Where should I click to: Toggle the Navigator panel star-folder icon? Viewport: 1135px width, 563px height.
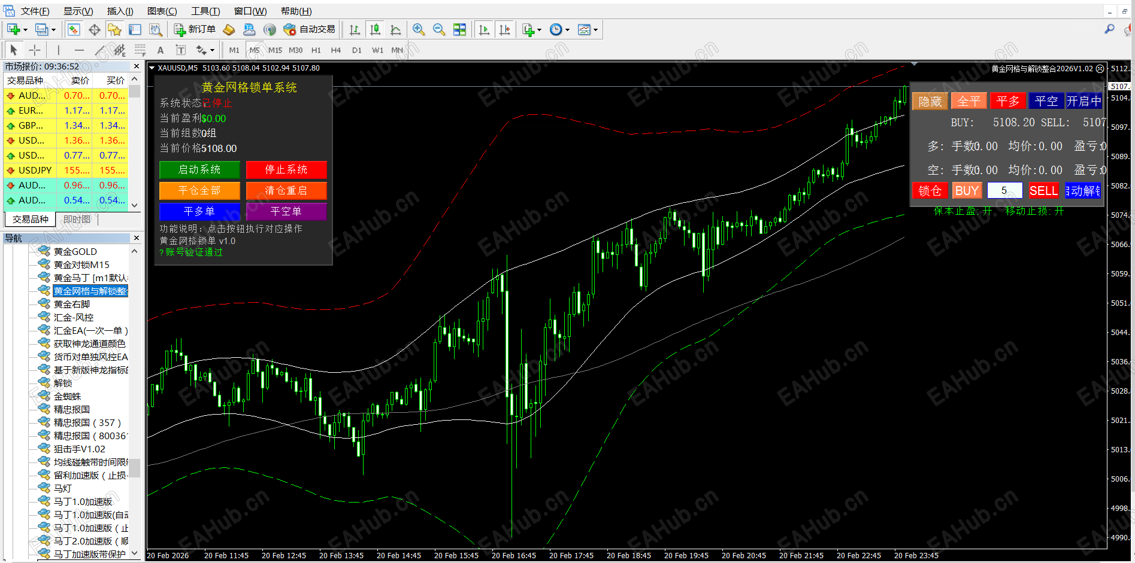(x=114, y=29)
